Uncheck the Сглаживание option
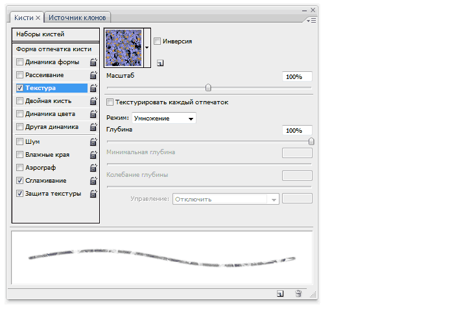The image size is (452, 309). coord(19,181)
